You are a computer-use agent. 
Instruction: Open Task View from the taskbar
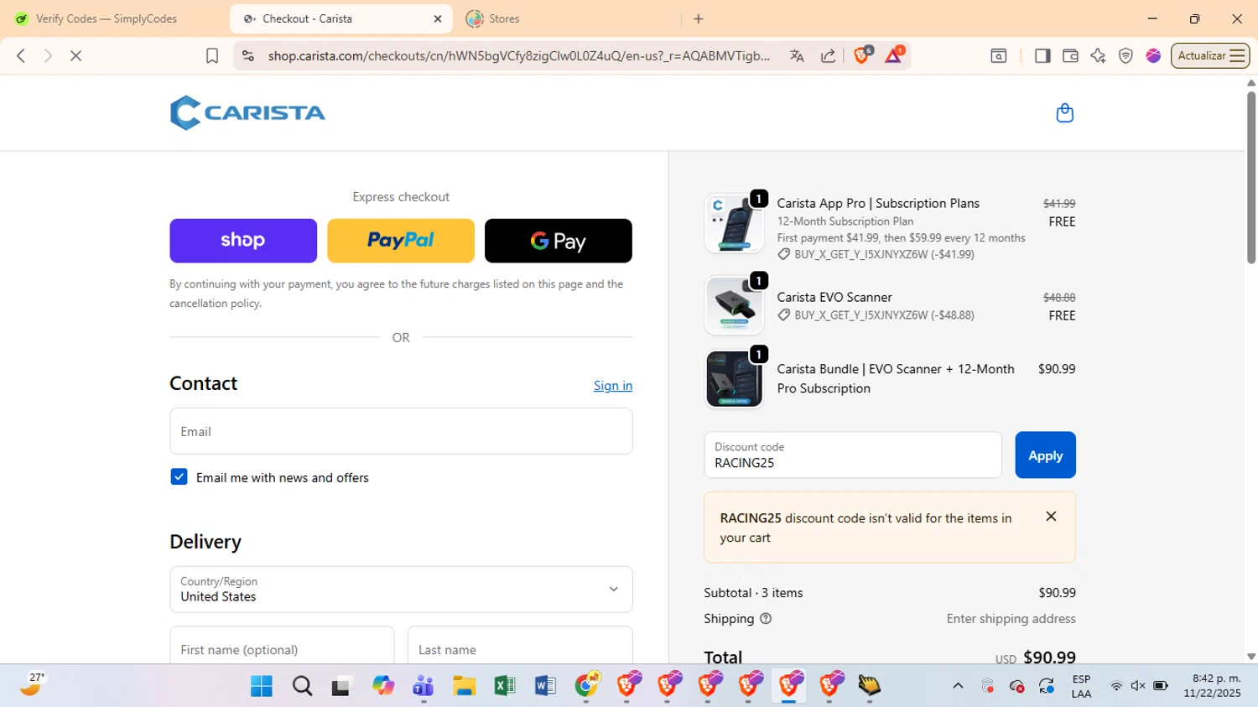341,686
